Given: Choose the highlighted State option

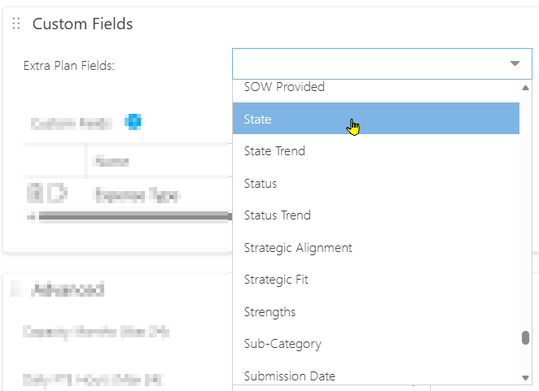Looking at the screenshot, I should pyautogui.click(x=375, y=119).
